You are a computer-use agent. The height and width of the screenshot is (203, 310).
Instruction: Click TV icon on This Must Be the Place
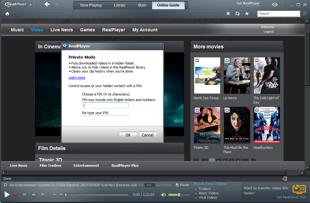pos(227,110)
